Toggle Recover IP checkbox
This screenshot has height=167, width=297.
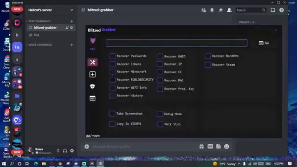point(160,64)
